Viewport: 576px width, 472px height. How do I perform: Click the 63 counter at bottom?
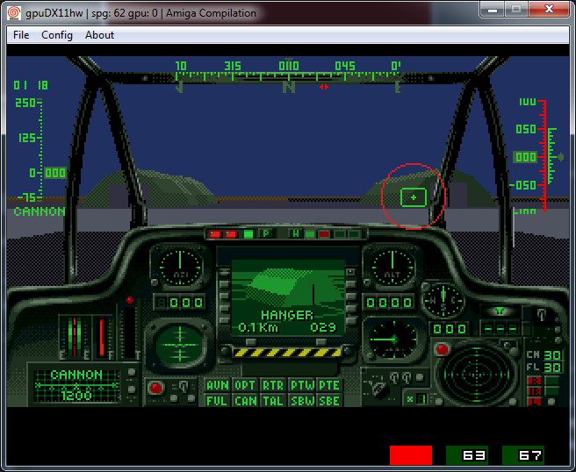click(x=467, y=455)
